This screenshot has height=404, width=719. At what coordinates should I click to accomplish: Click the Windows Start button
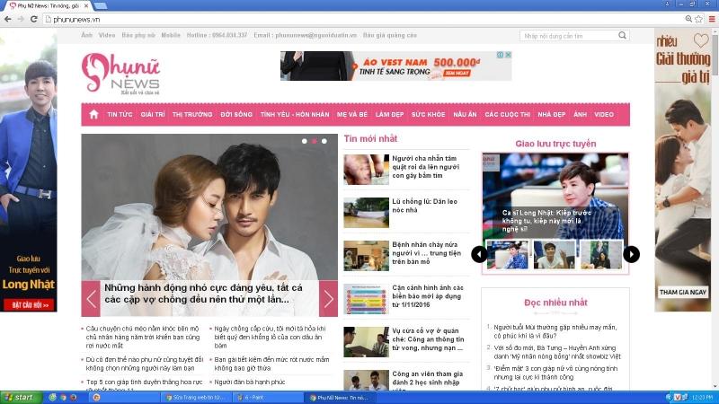pos(19,397)
